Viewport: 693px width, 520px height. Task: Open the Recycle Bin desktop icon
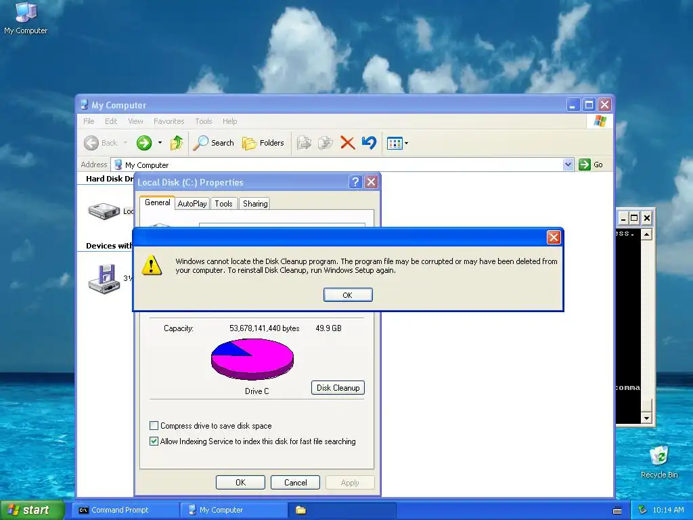tap(659, 461)
